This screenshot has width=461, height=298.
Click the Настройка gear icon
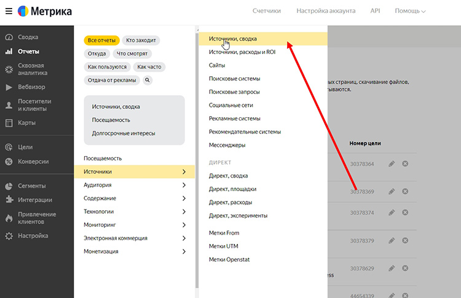coord(9,236)
